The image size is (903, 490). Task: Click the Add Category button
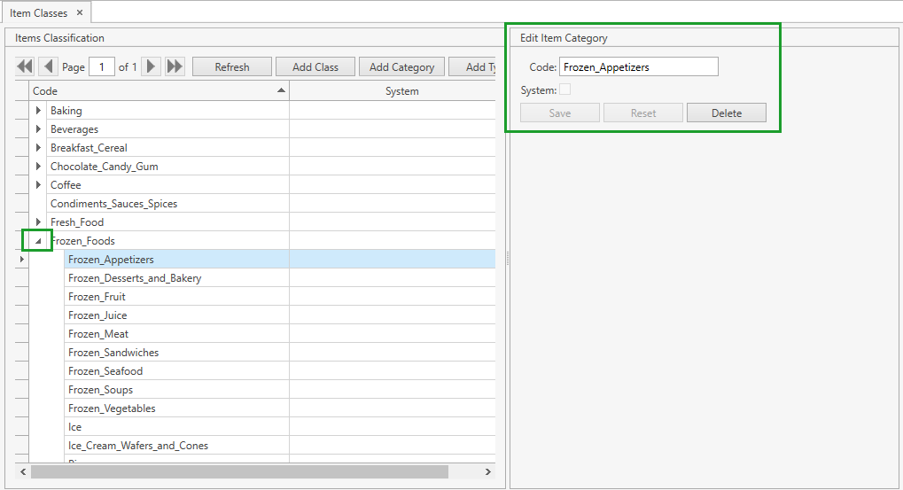401,66
